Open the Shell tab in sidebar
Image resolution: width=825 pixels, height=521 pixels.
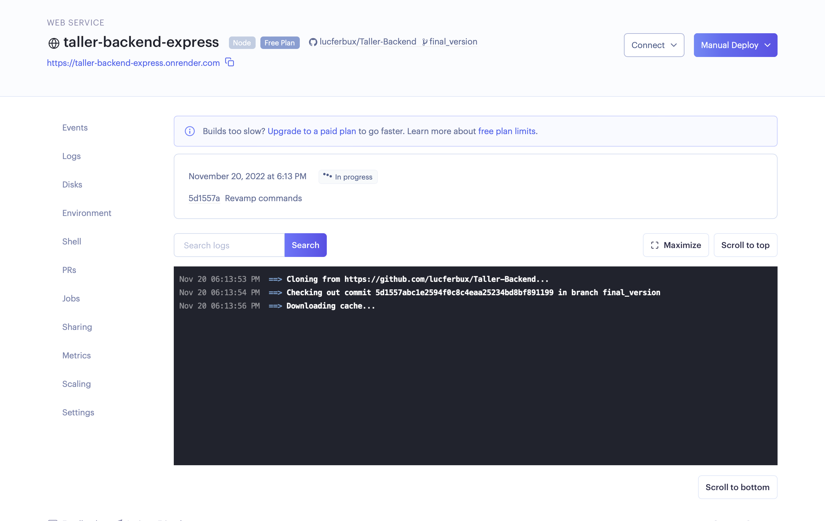[x=71, y=241]
